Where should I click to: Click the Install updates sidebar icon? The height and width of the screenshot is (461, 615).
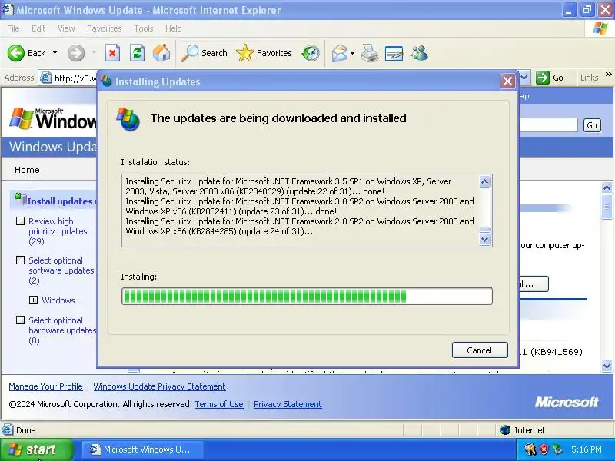[21, 198]
